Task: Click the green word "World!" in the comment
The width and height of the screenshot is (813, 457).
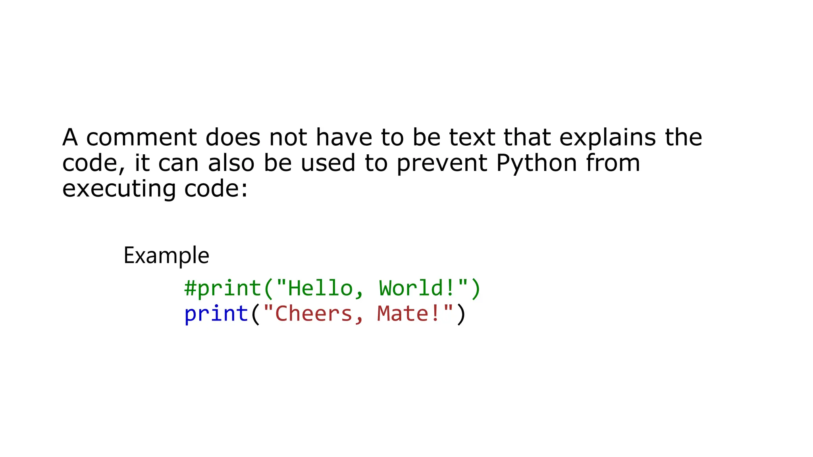Action: (417, 288)
